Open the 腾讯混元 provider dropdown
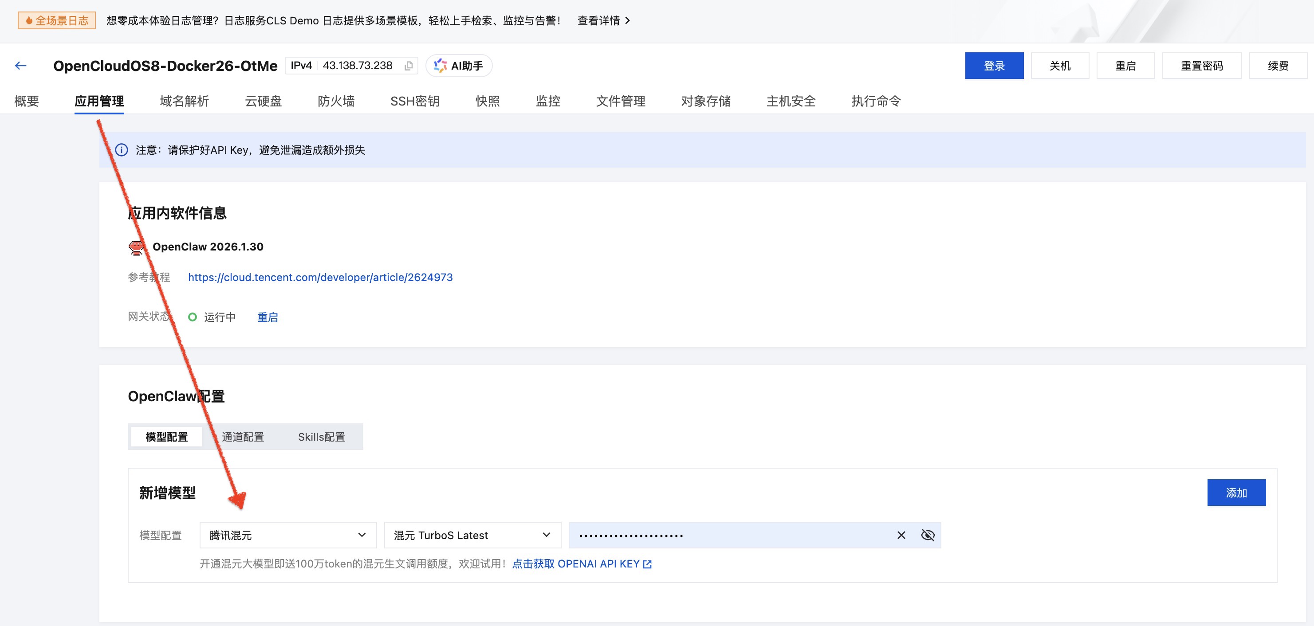This screenshot has height=626, width=1314. coord(288,535)
